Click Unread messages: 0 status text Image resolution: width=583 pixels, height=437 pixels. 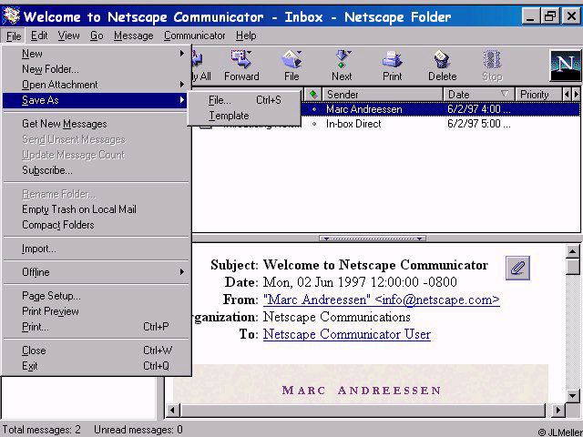click(138, 430)
